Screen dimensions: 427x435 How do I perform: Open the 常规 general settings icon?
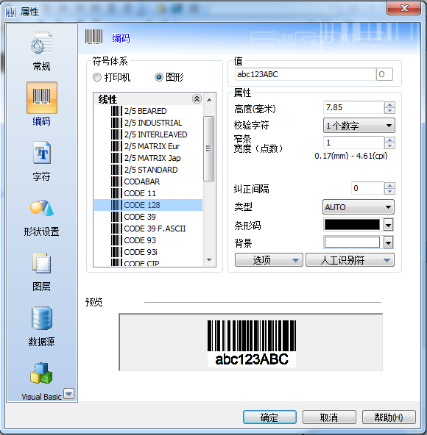coord(42,43)
